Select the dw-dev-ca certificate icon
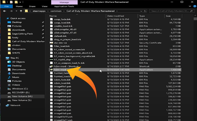The height and width of the screenshot is (121, 197). click(52, 43)
